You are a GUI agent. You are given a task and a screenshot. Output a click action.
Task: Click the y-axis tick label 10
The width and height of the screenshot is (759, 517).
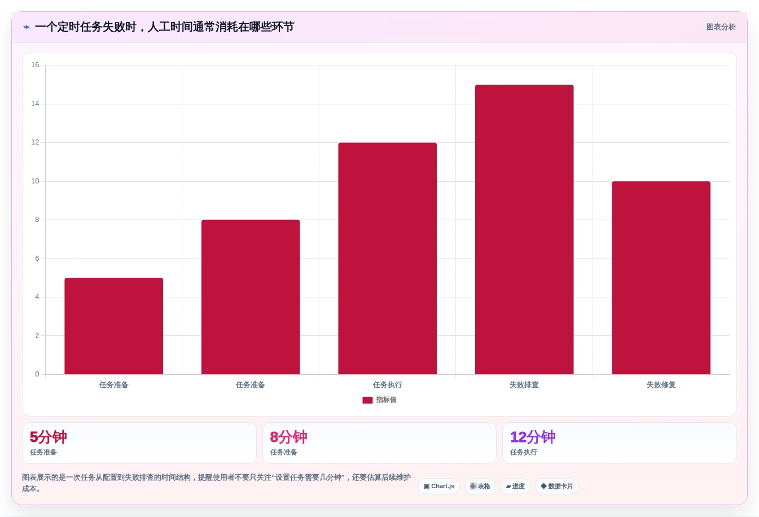tap(36, 181)
